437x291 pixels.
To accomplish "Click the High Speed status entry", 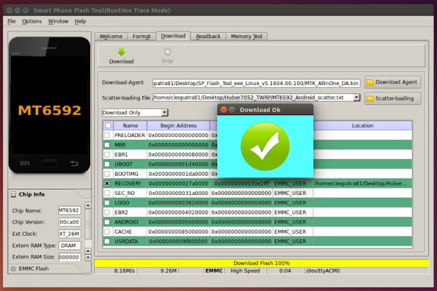I will tap(245, 271).
